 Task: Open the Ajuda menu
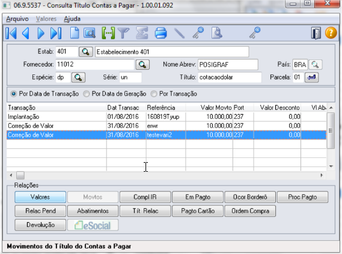pos(72,19)
